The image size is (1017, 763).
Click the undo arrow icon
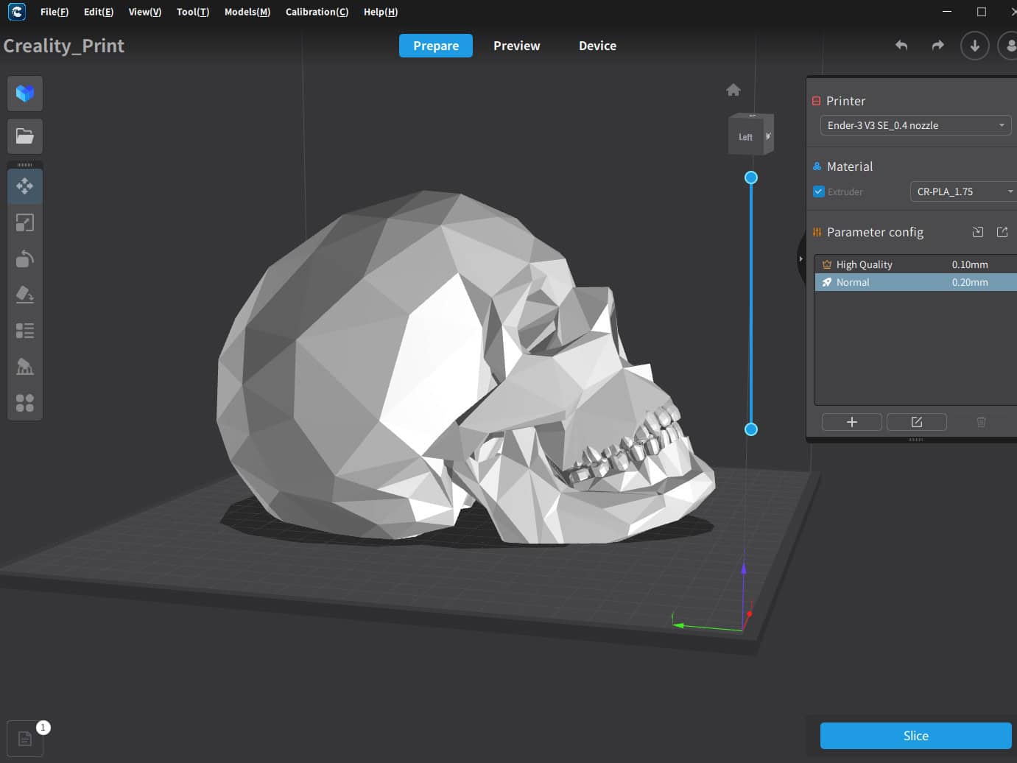pyautogui.click(x=901, y=46)
